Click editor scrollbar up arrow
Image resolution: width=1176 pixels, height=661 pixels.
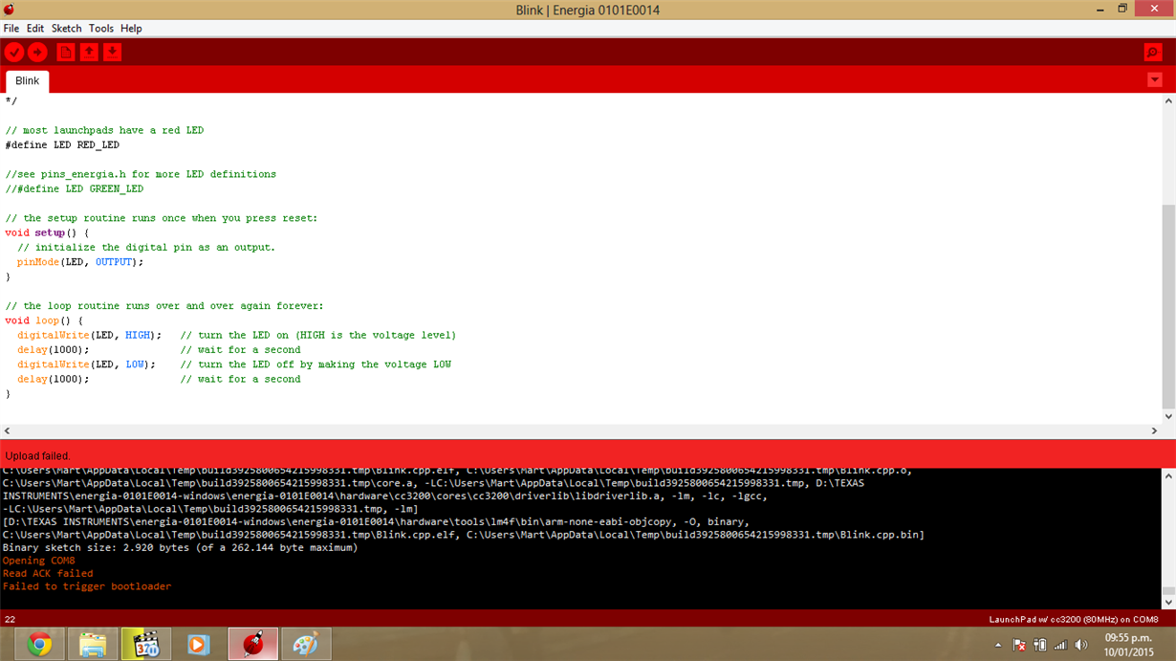pos(1168,100)
